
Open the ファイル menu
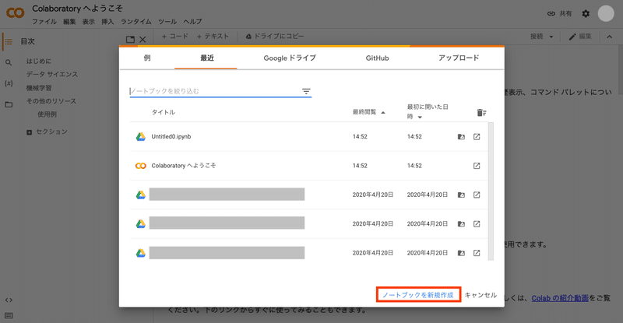(x=44, y=22)
